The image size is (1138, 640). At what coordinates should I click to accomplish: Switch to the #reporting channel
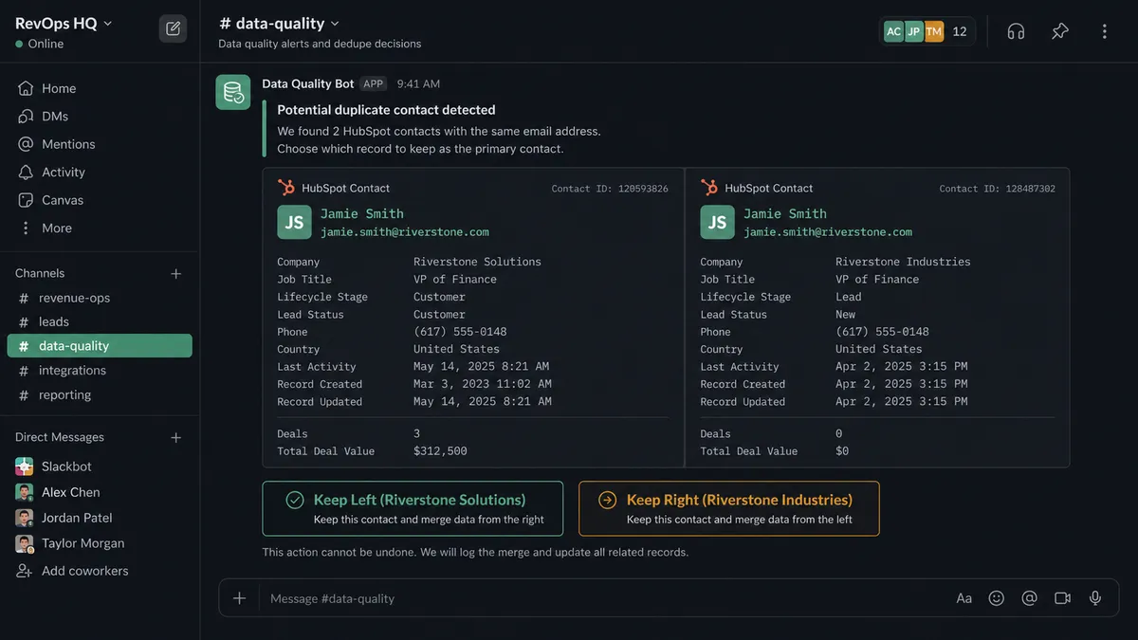click(x=100, y=394)
